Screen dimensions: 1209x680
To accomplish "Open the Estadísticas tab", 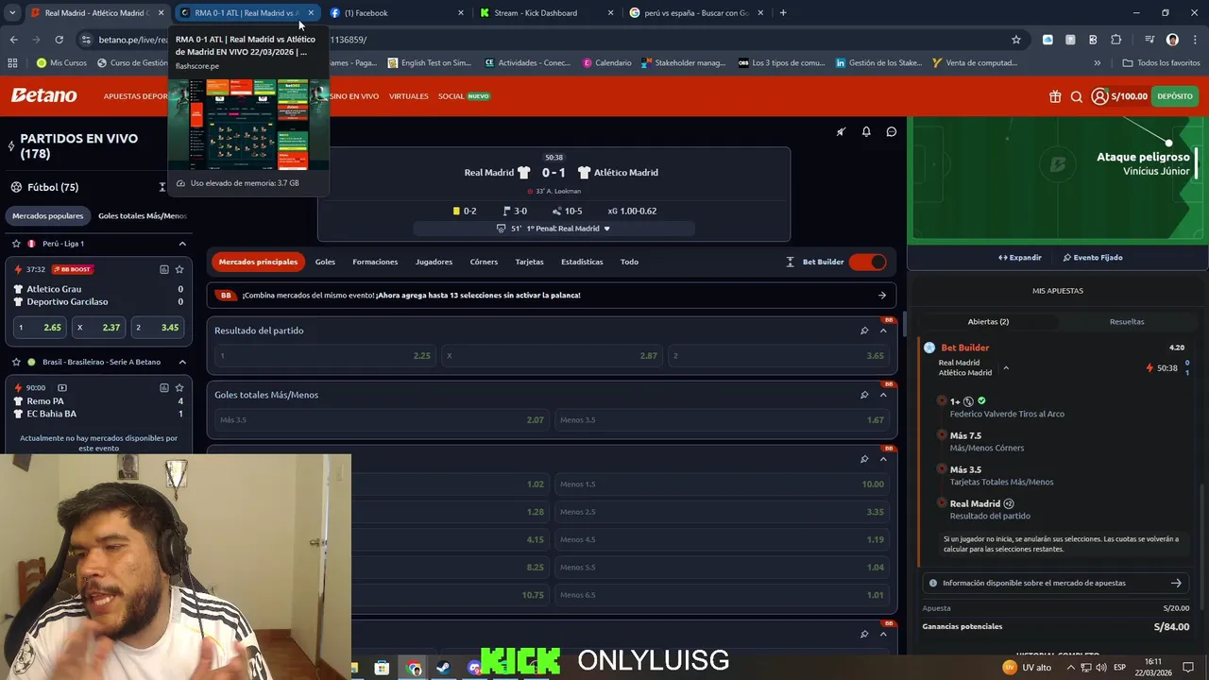I will tap(582, 262).
